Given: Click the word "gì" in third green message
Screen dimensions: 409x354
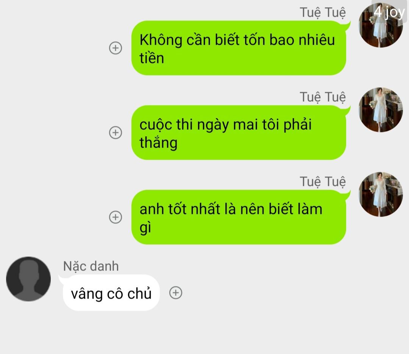Looking at the screenshot, I should click(x=145, y=227).
